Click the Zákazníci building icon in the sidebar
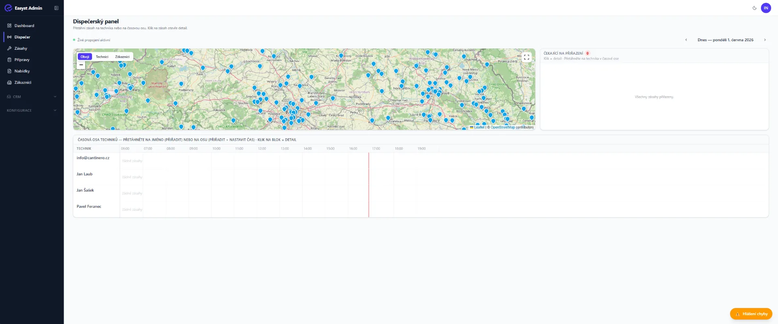Screen dimensions: 778x324 point(9,82)
